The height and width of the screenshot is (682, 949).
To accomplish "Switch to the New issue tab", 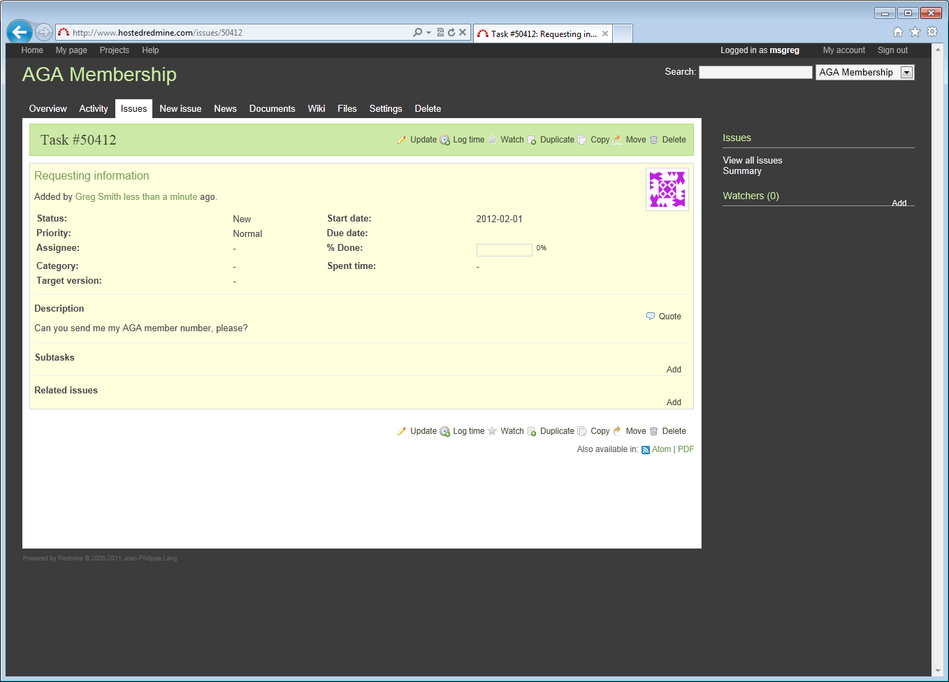I will click(x=180, y=109).
